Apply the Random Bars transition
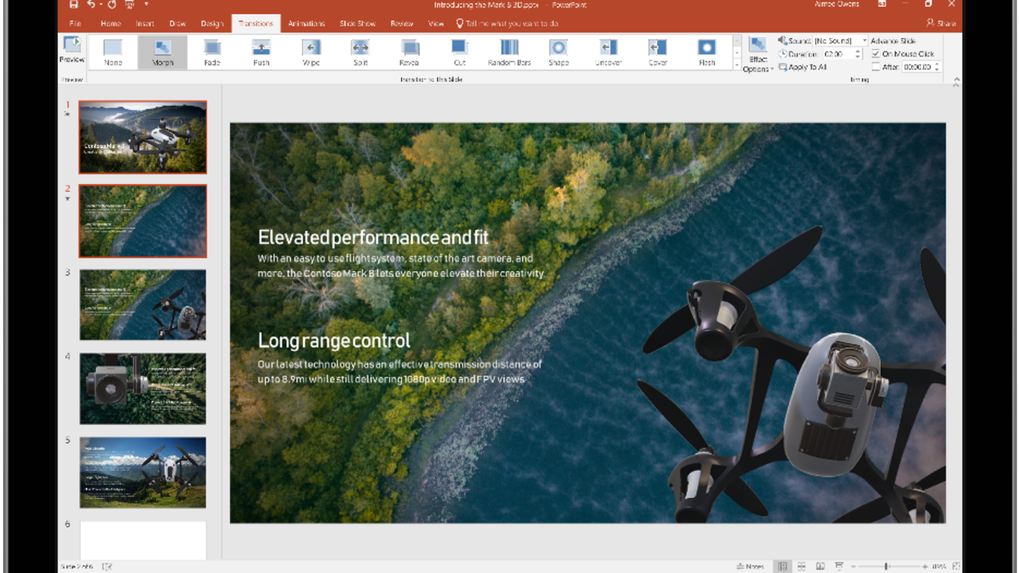Viewport: 1019px width, 573px height. 509,53
